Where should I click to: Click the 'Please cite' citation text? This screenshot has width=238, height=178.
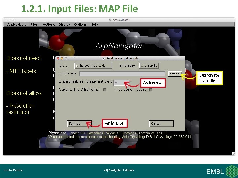coord(119,135)
